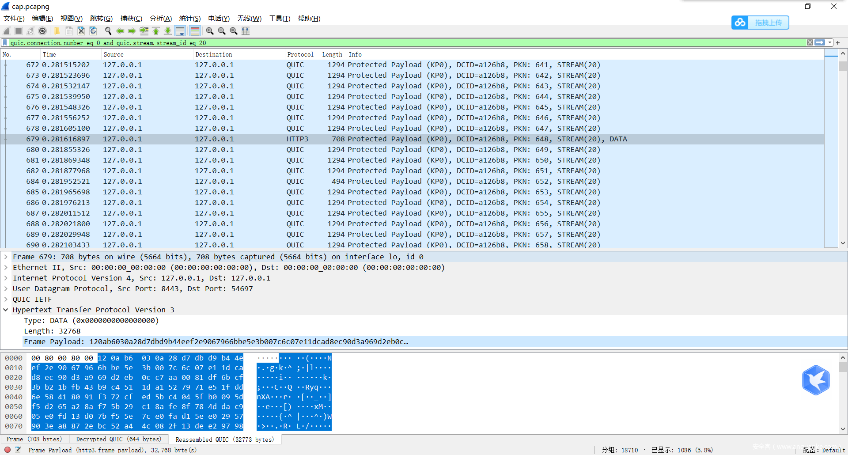Expand the QUIC IETF tree node
This screenshot has width=848, height=455.
[6, 300]
